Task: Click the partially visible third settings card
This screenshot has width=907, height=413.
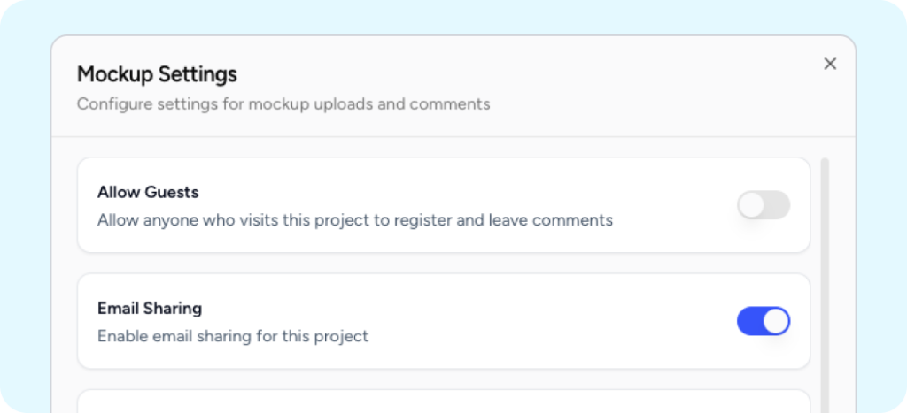Action: [443, 402]
